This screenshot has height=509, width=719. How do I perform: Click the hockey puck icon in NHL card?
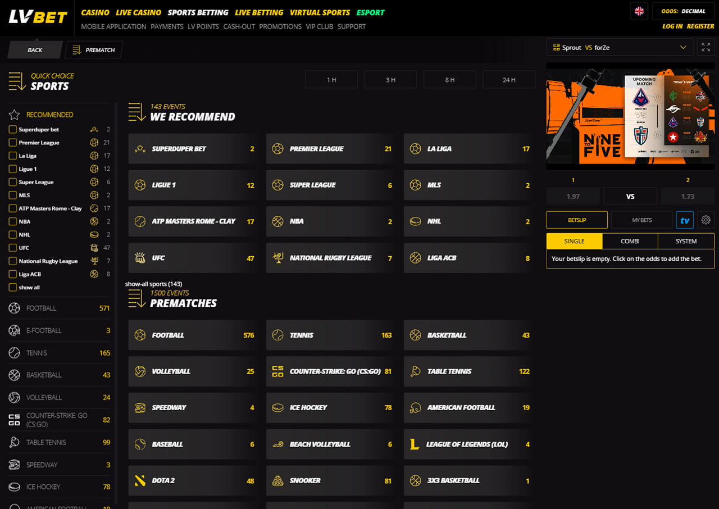point(415,221)
